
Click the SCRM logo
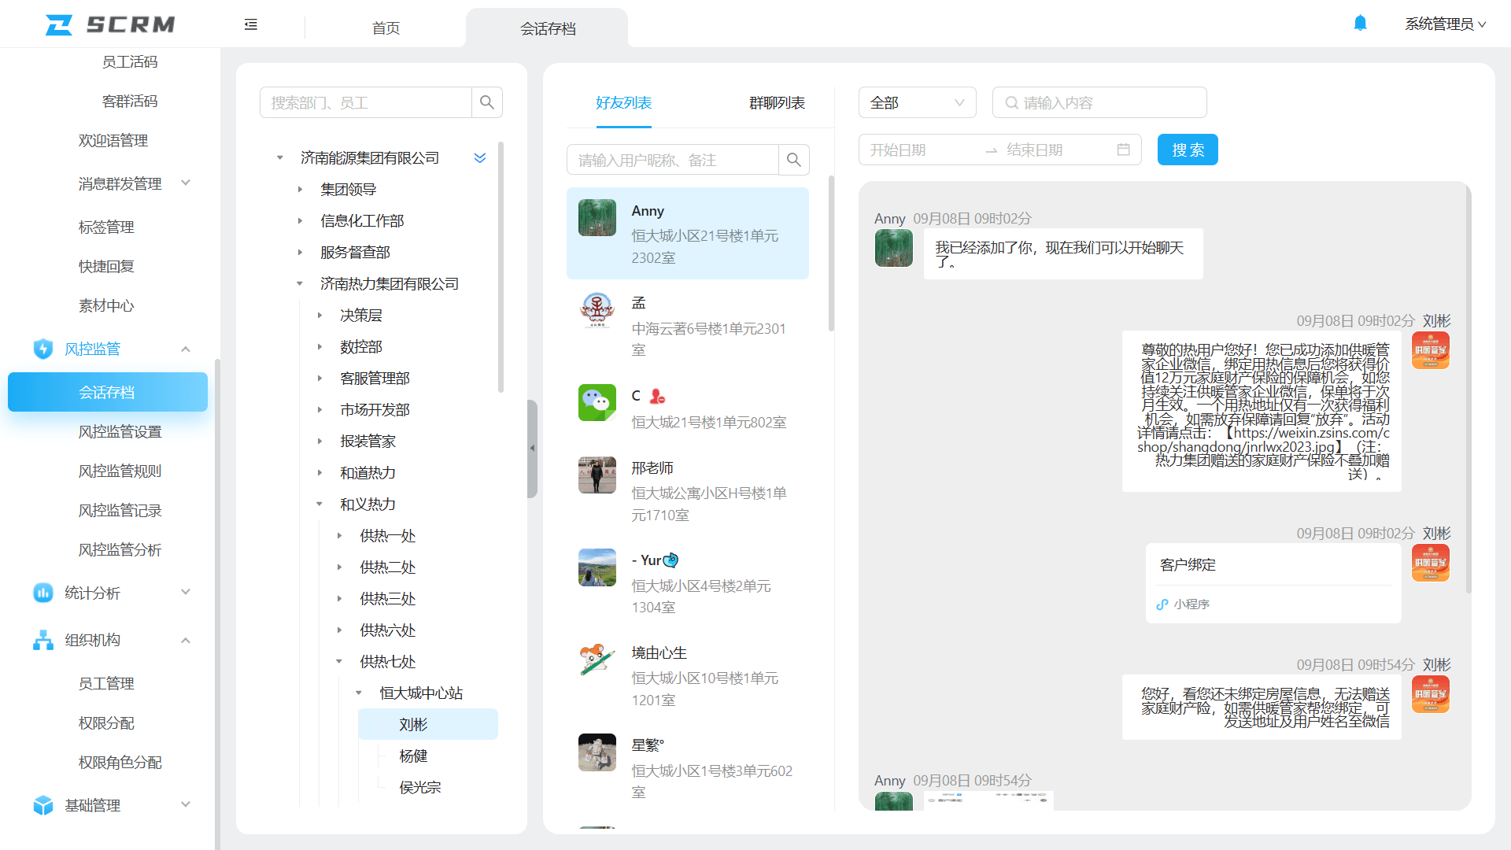[x=110, y=25]
